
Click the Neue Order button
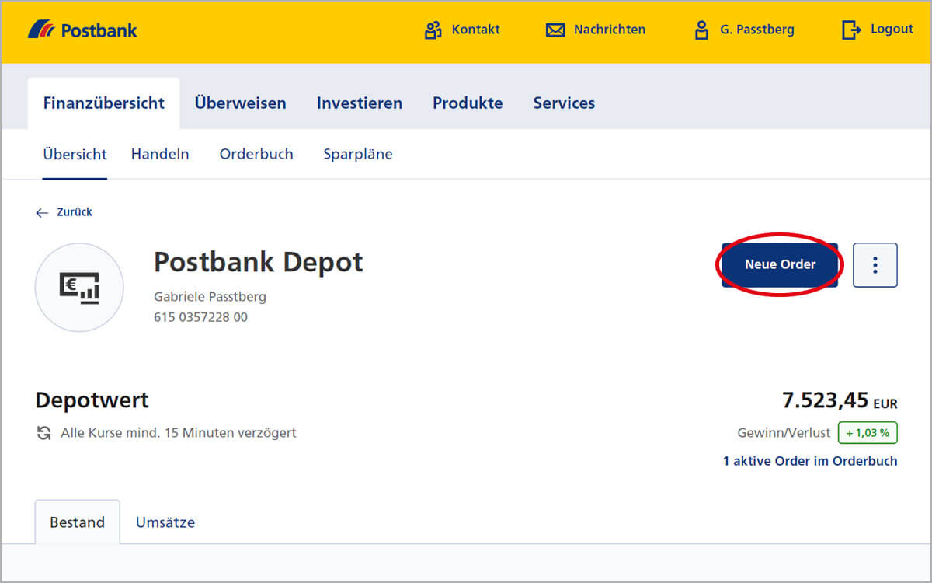coord(780,264)
